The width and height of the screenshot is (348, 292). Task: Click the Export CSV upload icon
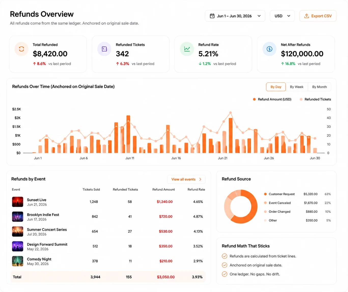pos(307,16)
